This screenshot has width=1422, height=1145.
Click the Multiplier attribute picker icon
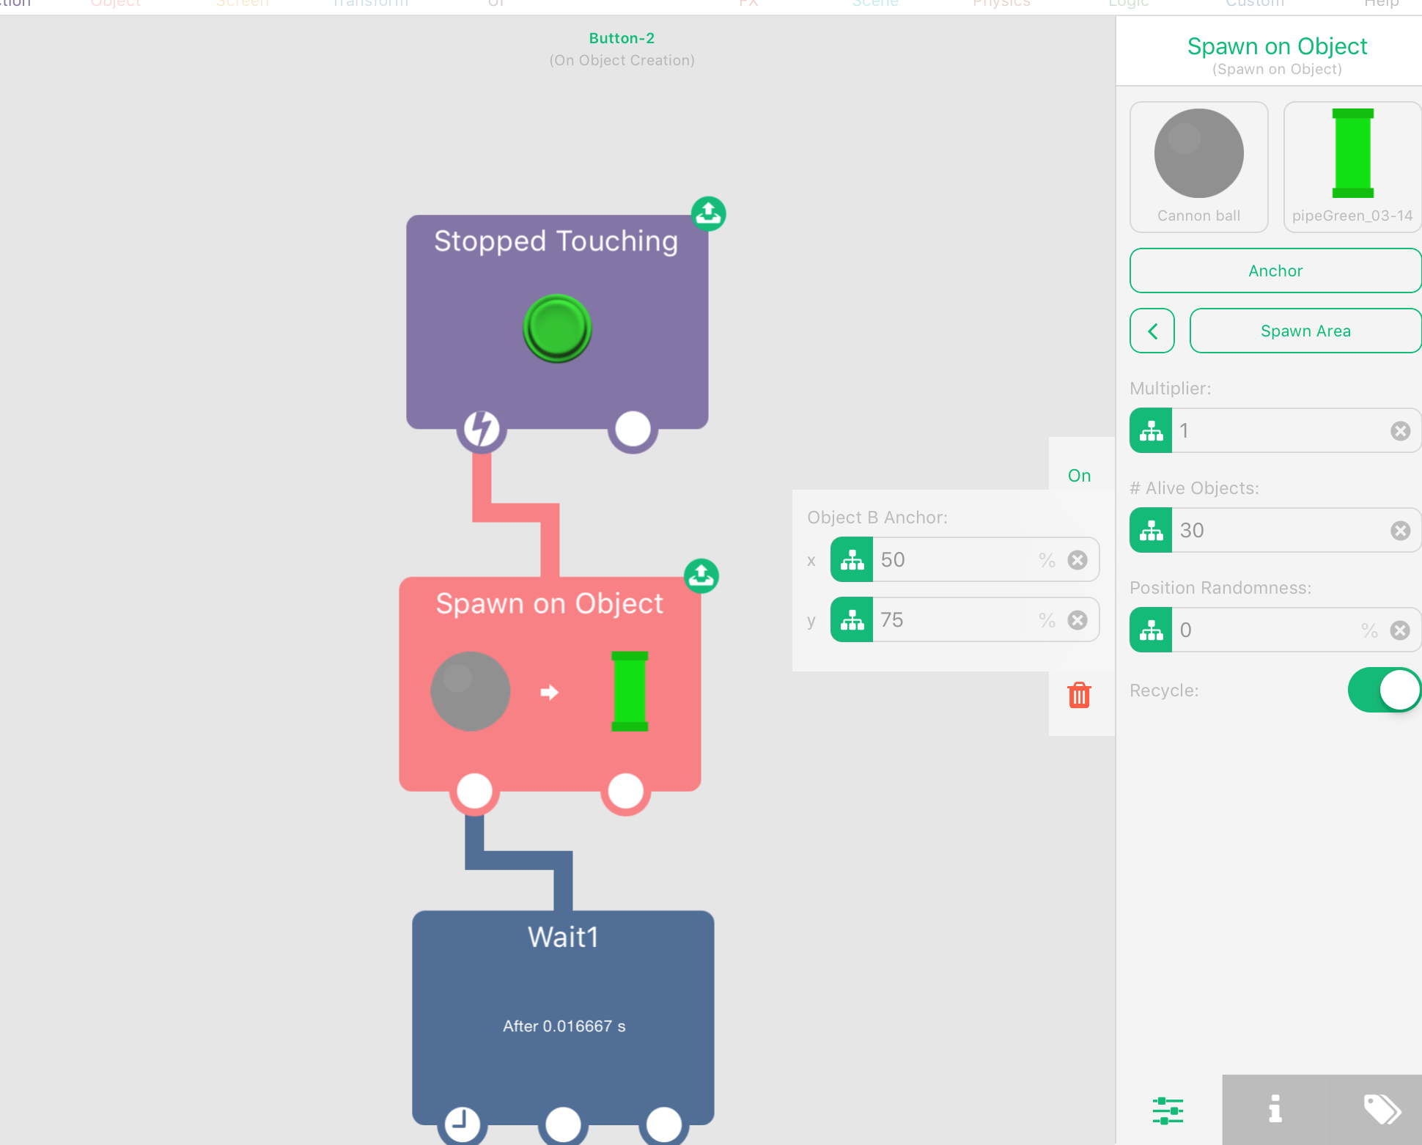1151,431
